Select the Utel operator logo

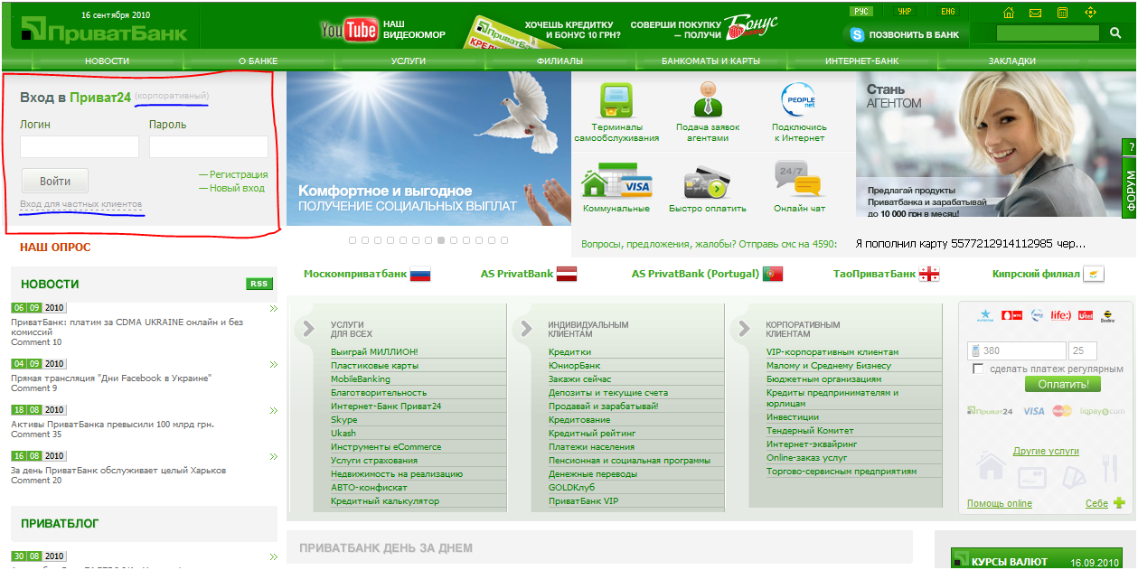point(1086,315)
